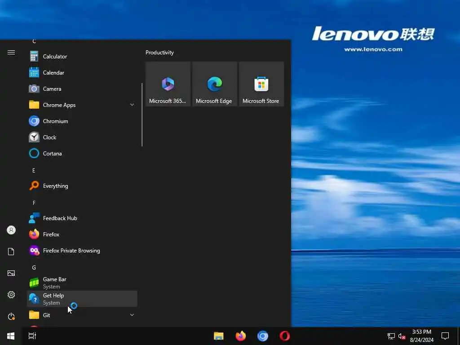Launch Chromium from the taskbar
Viewport: 460px width, 345px height.
pyautogui.click(x=262, y=336)
